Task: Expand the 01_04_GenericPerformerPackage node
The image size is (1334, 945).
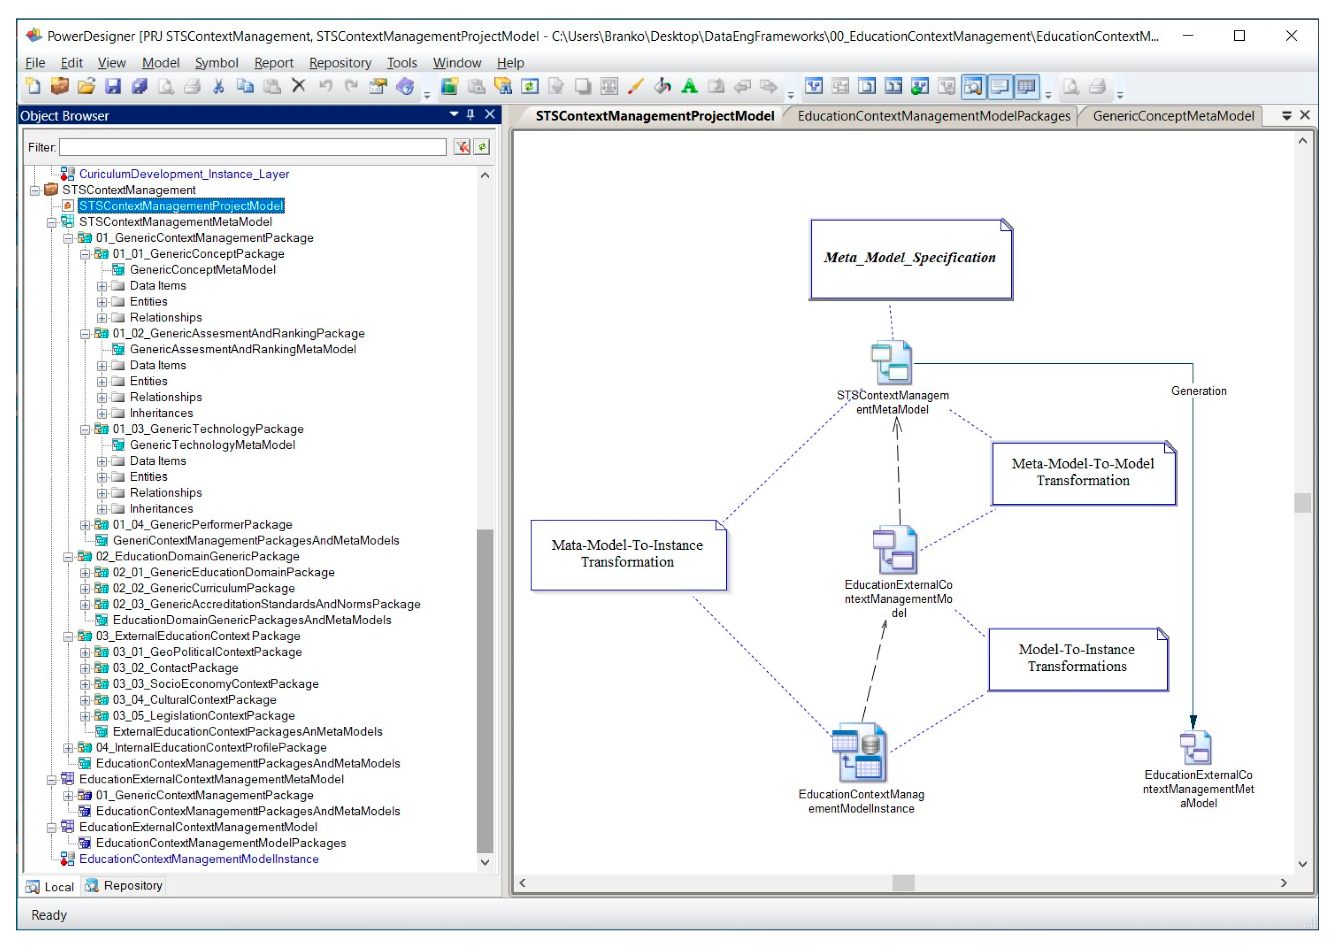Action: [85, 525]
